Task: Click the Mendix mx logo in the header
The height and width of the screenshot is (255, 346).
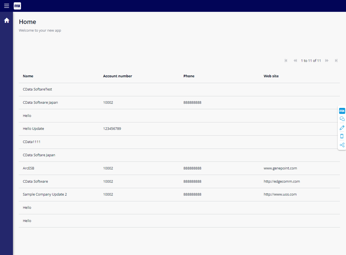Action: 17,6
